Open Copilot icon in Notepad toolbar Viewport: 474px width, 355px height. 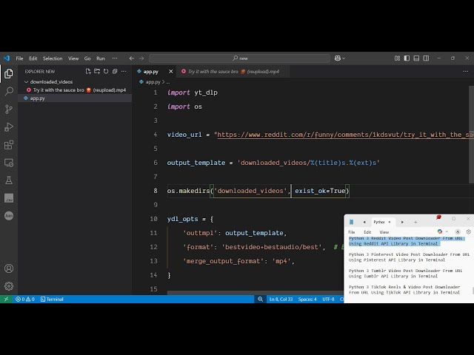tap(440, 231)
